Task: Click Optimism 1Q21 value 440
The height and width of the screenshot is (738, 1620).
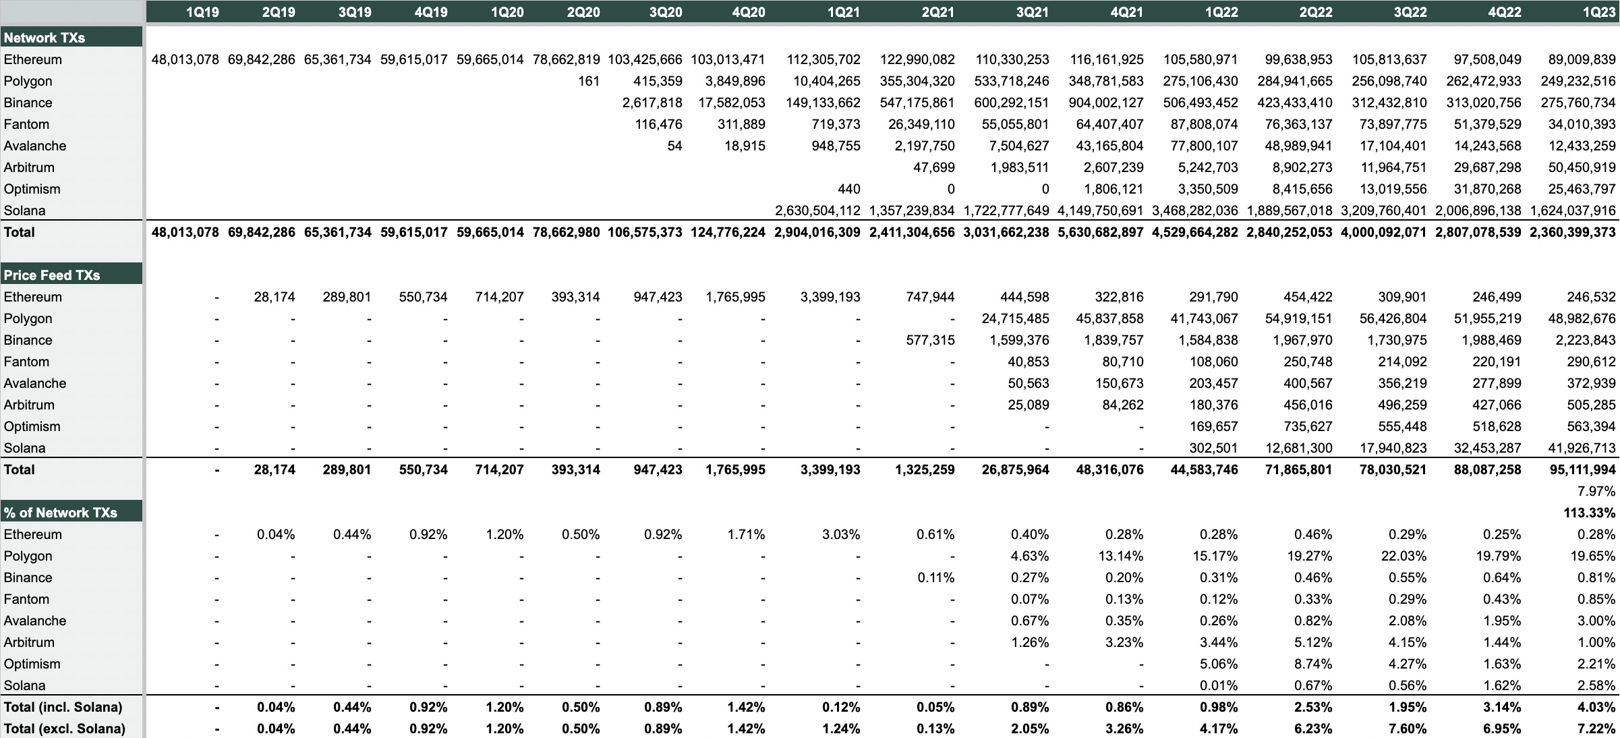Action: coord(848,189)
